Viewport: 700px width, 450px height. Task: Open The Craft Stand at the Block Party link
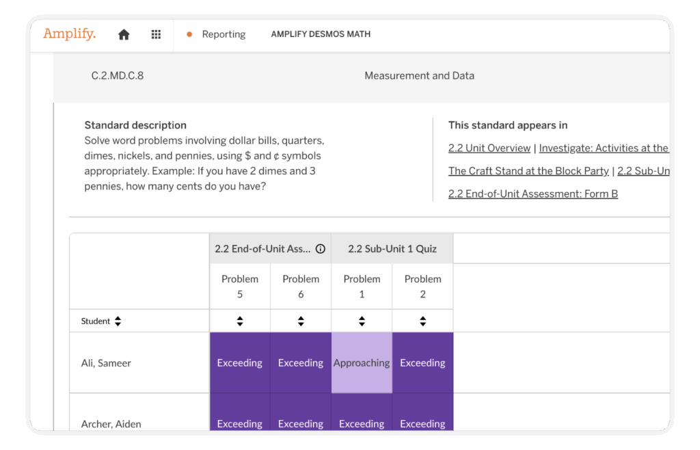pyautogui.click(x=528, y=171)
